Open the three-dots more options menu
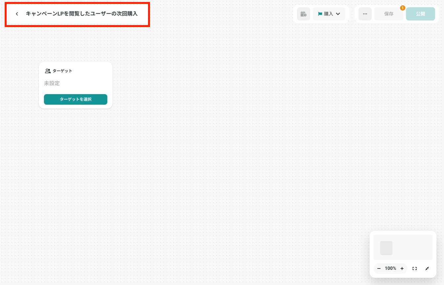 click(x=365, y=14)
